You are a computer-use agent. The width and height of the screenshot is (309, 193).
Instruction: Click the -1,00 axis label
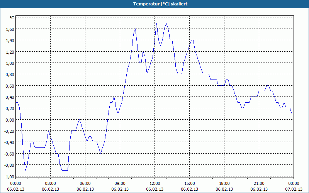coord(10,176)
